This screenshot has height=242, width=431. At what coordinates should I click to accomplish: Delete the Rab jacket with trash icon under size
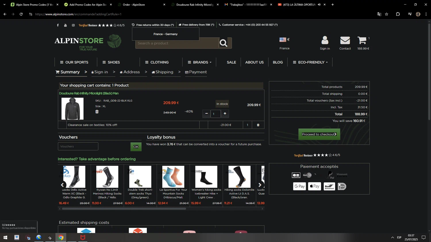tap(97, 112)
